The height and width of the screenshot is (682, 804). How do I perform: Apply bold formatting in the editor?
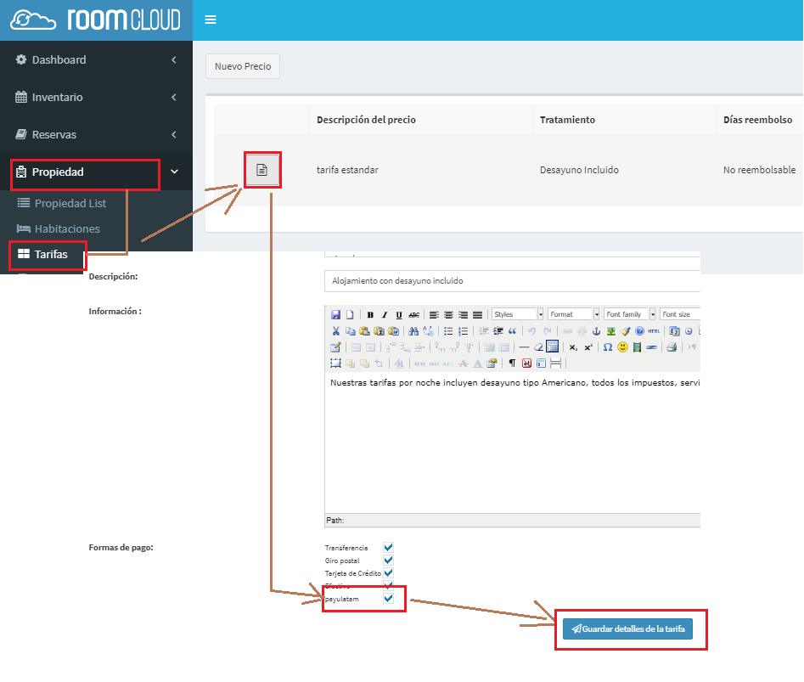tap(370, 314)
